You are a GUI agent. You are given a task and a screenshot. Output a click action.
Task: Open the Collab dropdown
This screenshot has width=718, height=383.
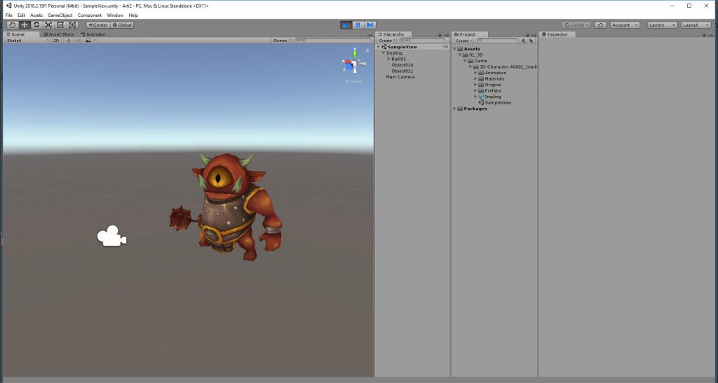point(576,25)
